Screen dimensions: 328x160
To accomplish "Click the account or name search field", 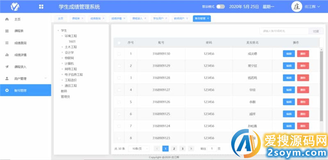I will pos(284,31).
